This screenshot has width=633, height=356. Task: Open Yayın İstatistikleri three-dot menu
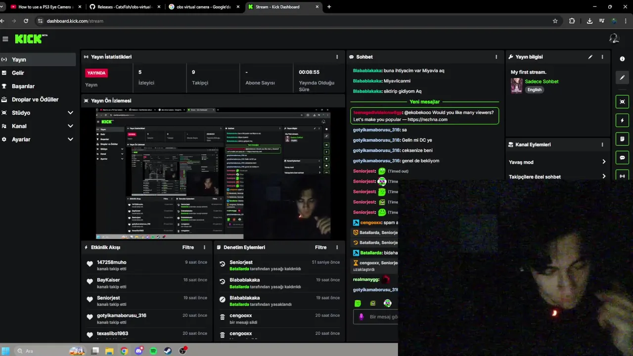[337, 57]
